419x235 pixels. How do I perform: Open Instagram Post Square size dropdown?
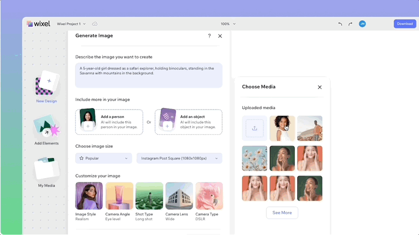coord(179,158)
